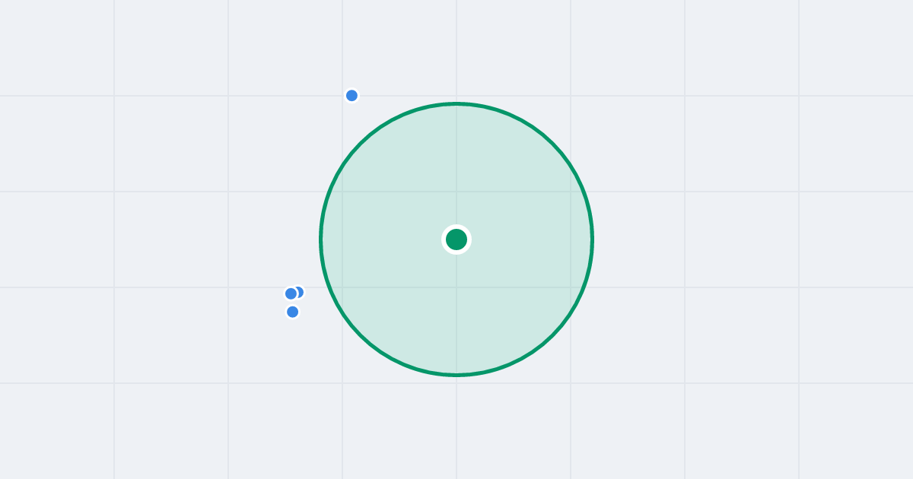
Task: Click shaded circle area above the center marker
Action: tap(456, 163)
